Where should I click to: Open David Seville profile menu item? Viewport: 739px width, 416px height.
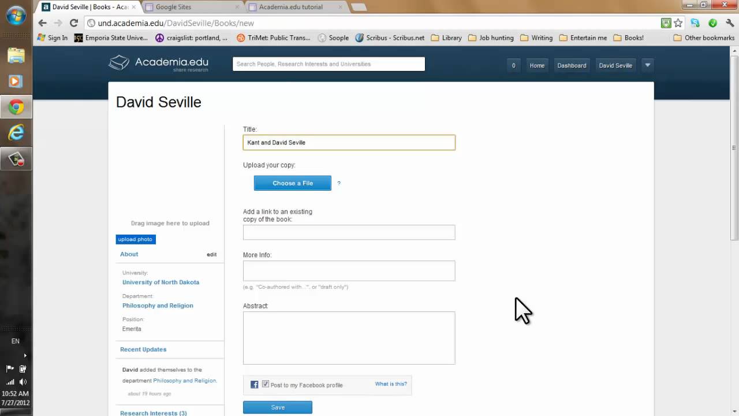click(615, 65)
